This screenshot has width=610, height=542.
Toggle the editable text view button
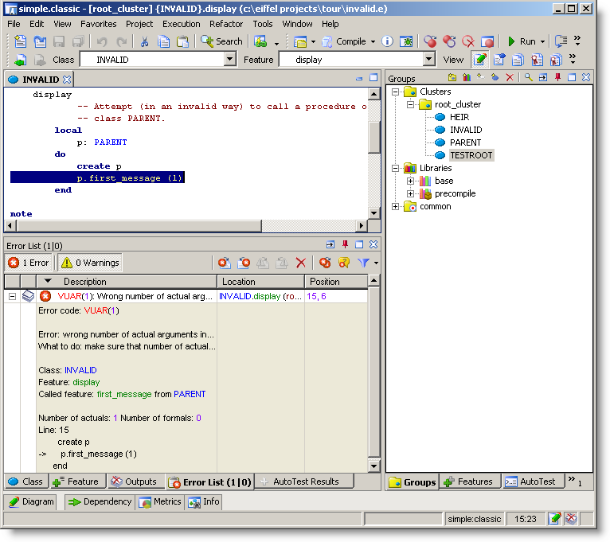point(479,60)
